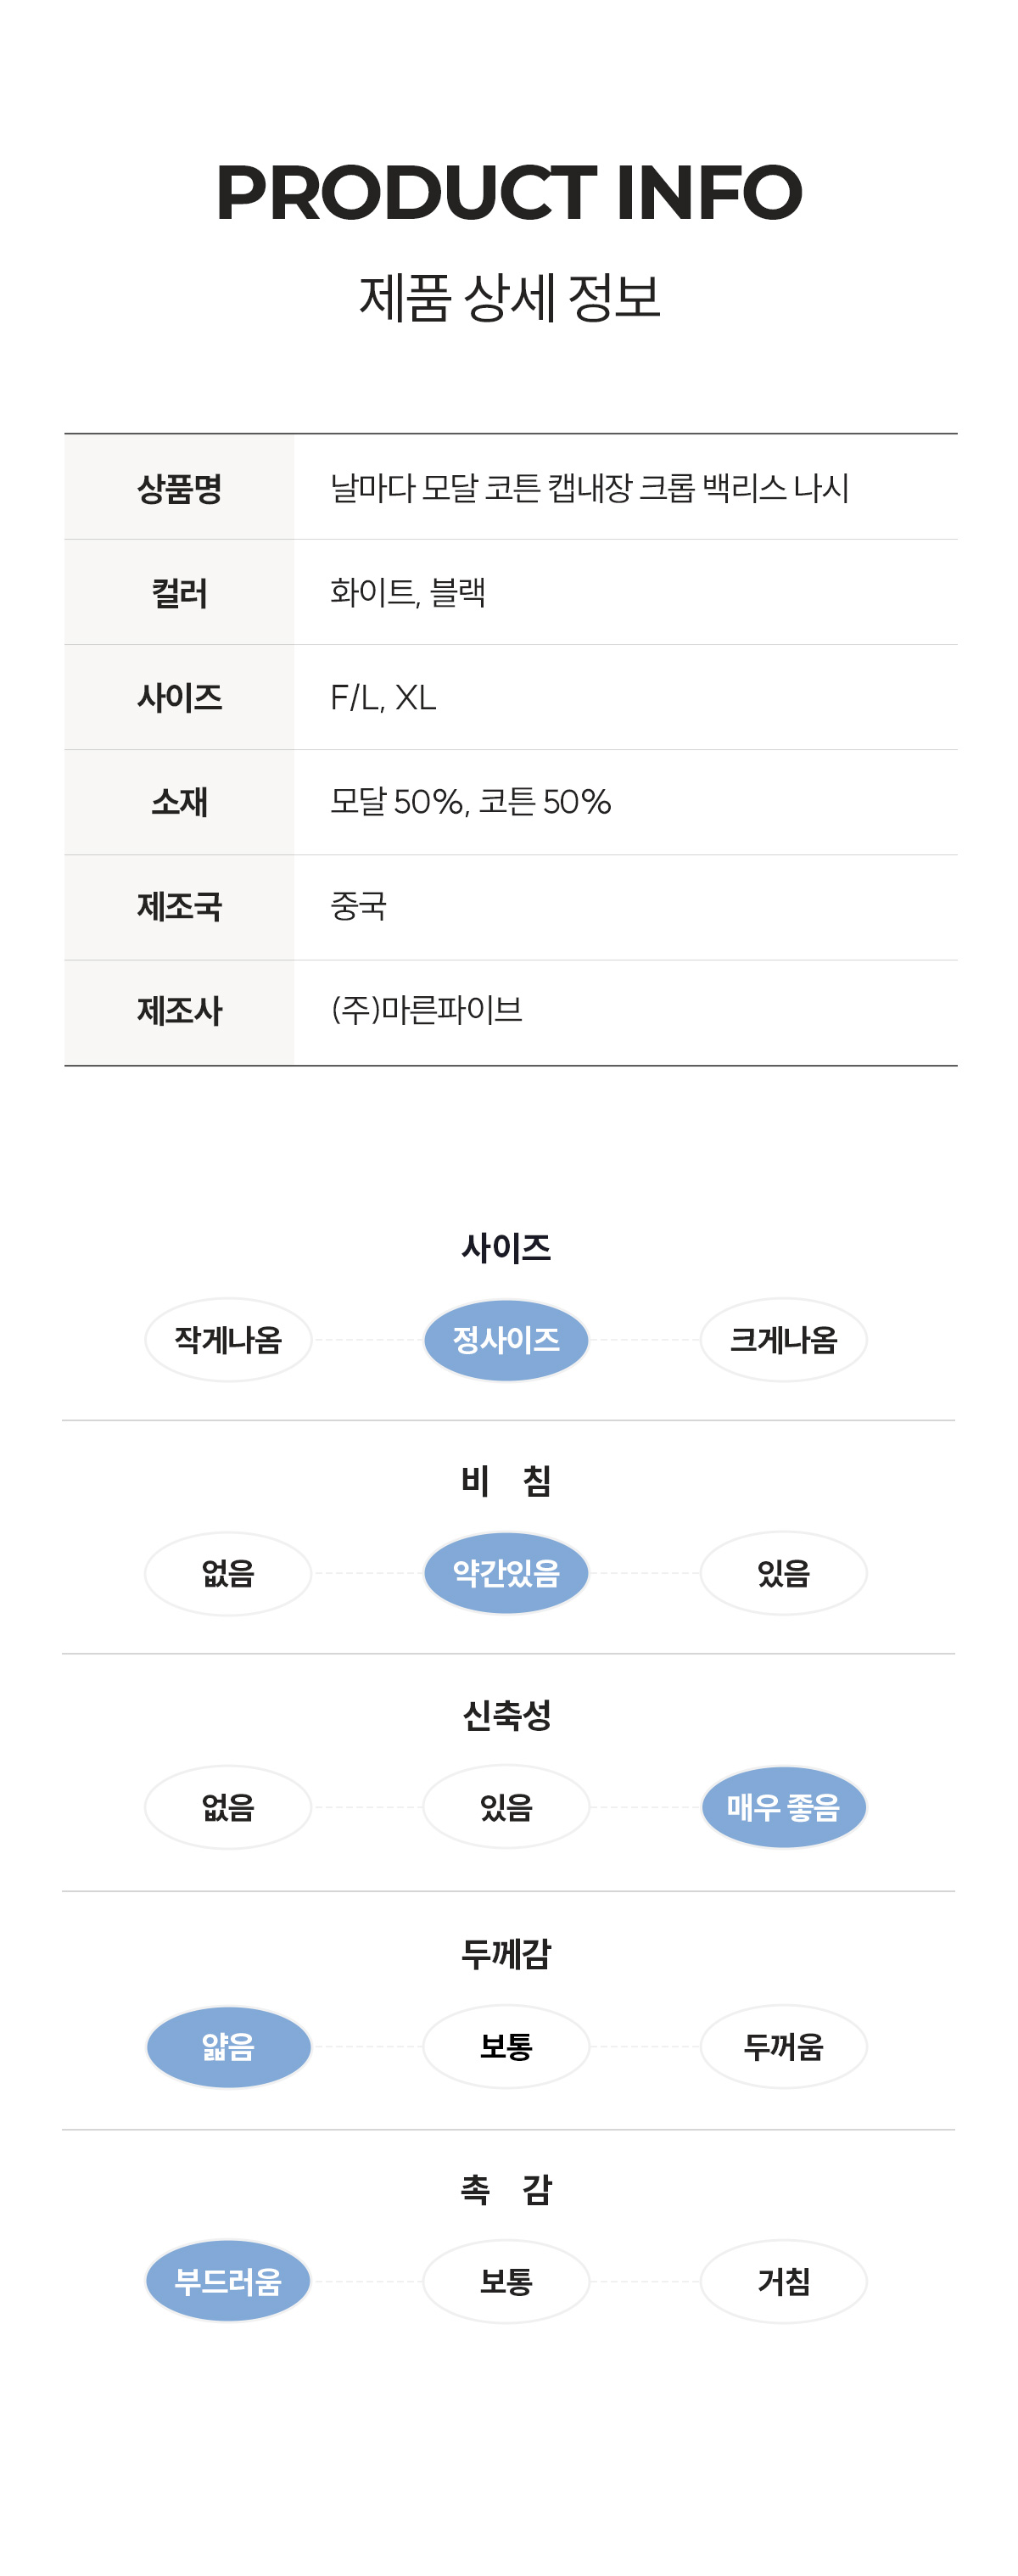The image size is (1018, 2576).
Task: Choose 보통 under the 두께감 row
Action: (x=506, y=2047)
